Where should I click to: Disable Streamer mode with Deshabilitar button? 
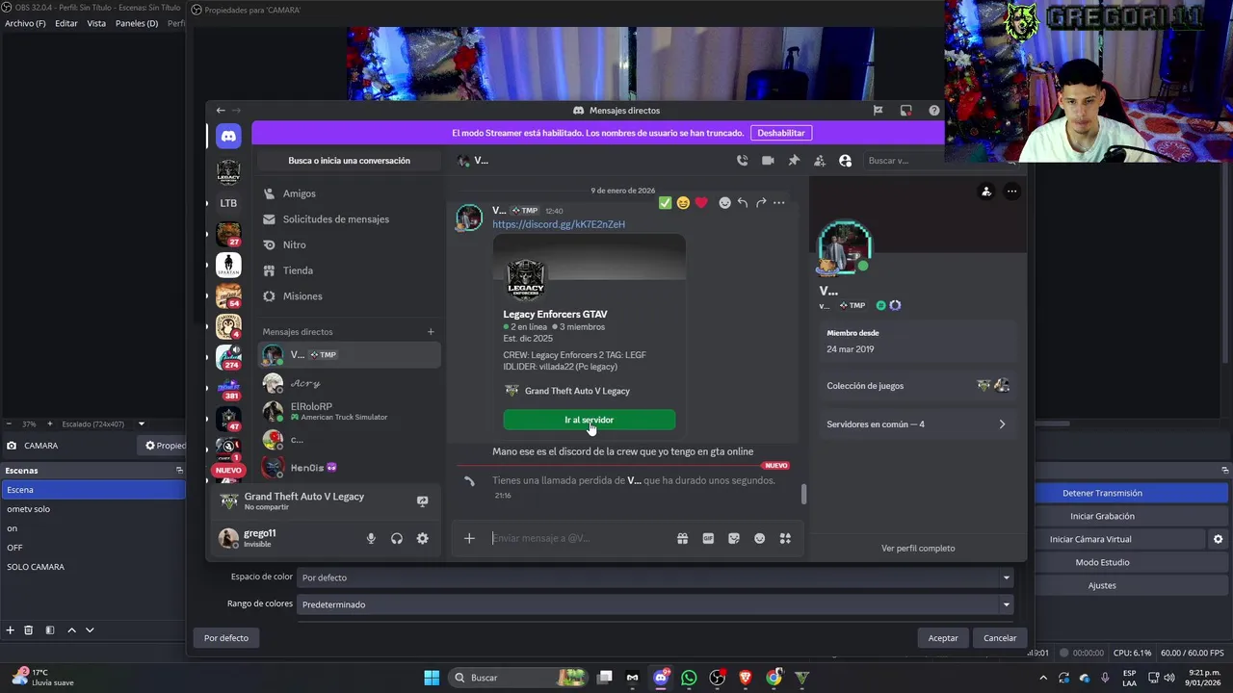780,133
